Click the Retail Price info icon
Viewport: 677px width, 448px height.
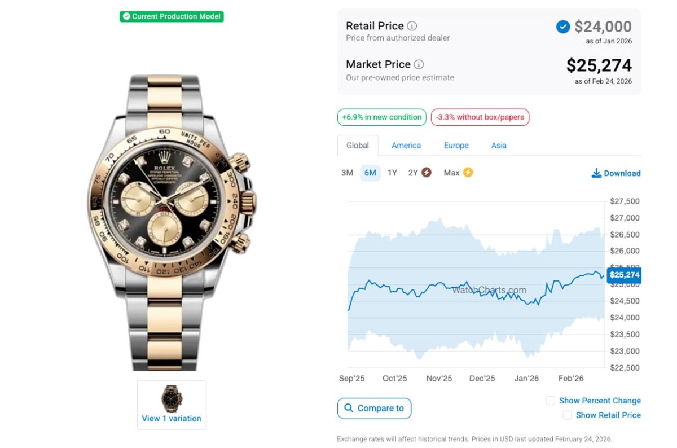click(412, 26)
